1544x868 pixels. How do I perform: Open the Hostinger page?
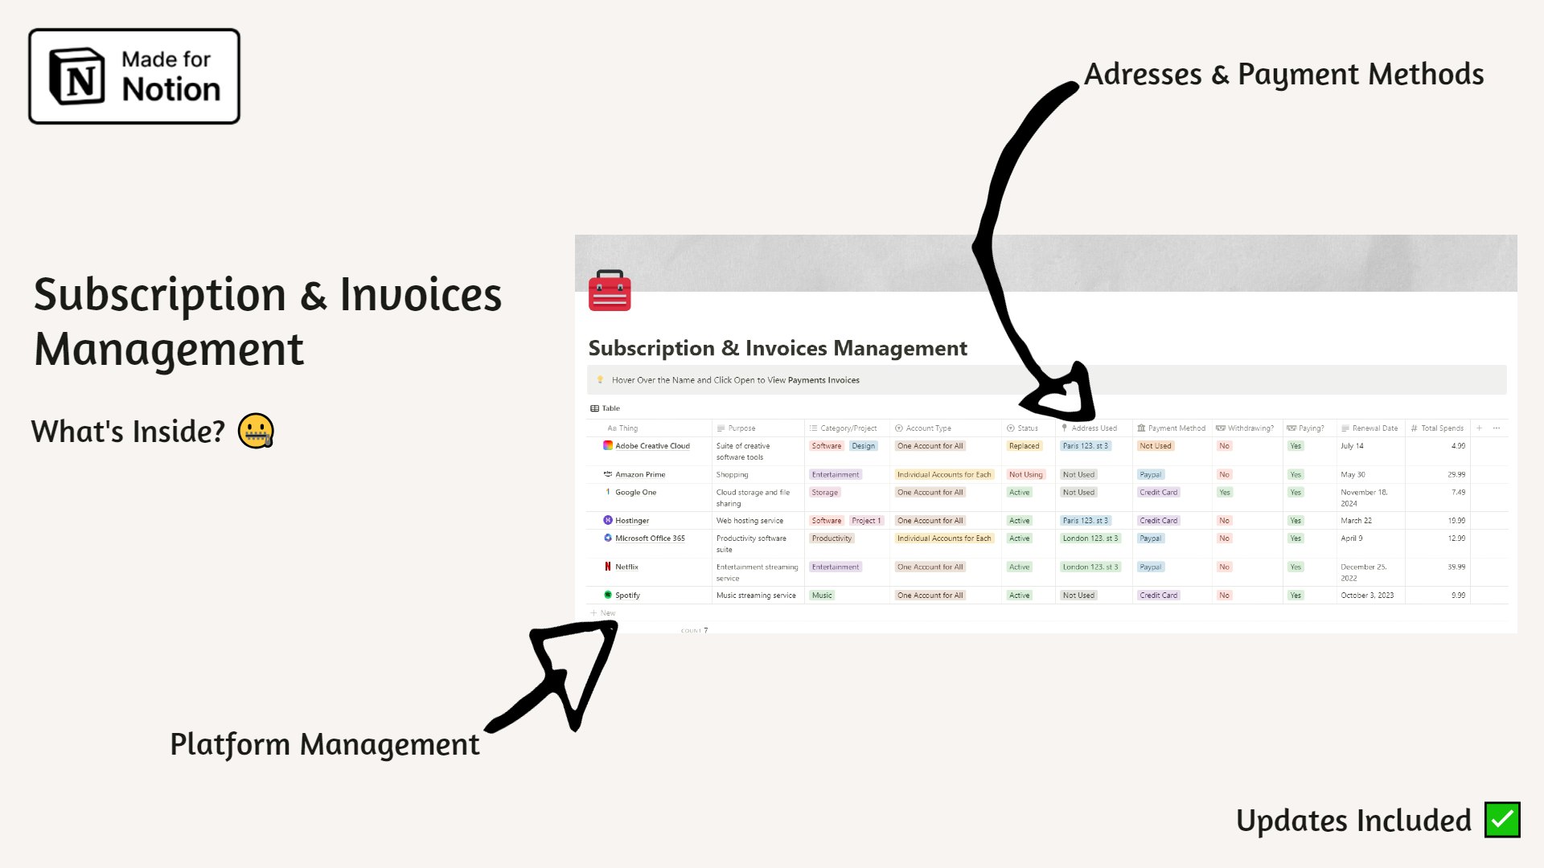pos(632,521)
